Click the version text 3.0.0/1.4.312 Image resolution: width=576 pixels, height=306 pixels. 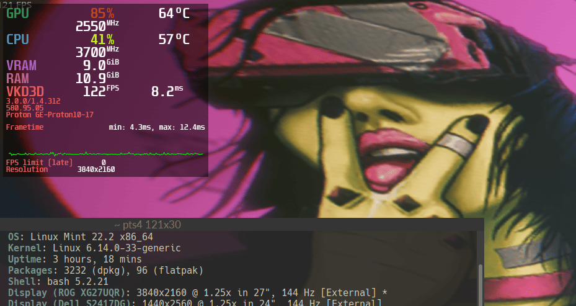(x=33, y=101)
